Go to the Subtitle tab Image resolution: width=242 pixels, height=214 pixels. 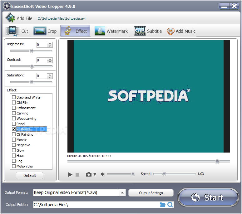pos(148,31)
